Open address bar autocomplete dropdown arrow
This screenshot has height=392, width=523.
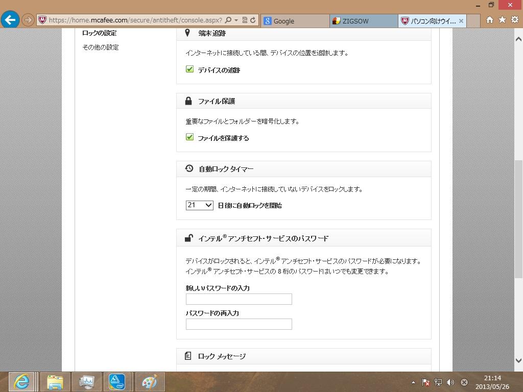pyautogui.click(x=236, y=20)
